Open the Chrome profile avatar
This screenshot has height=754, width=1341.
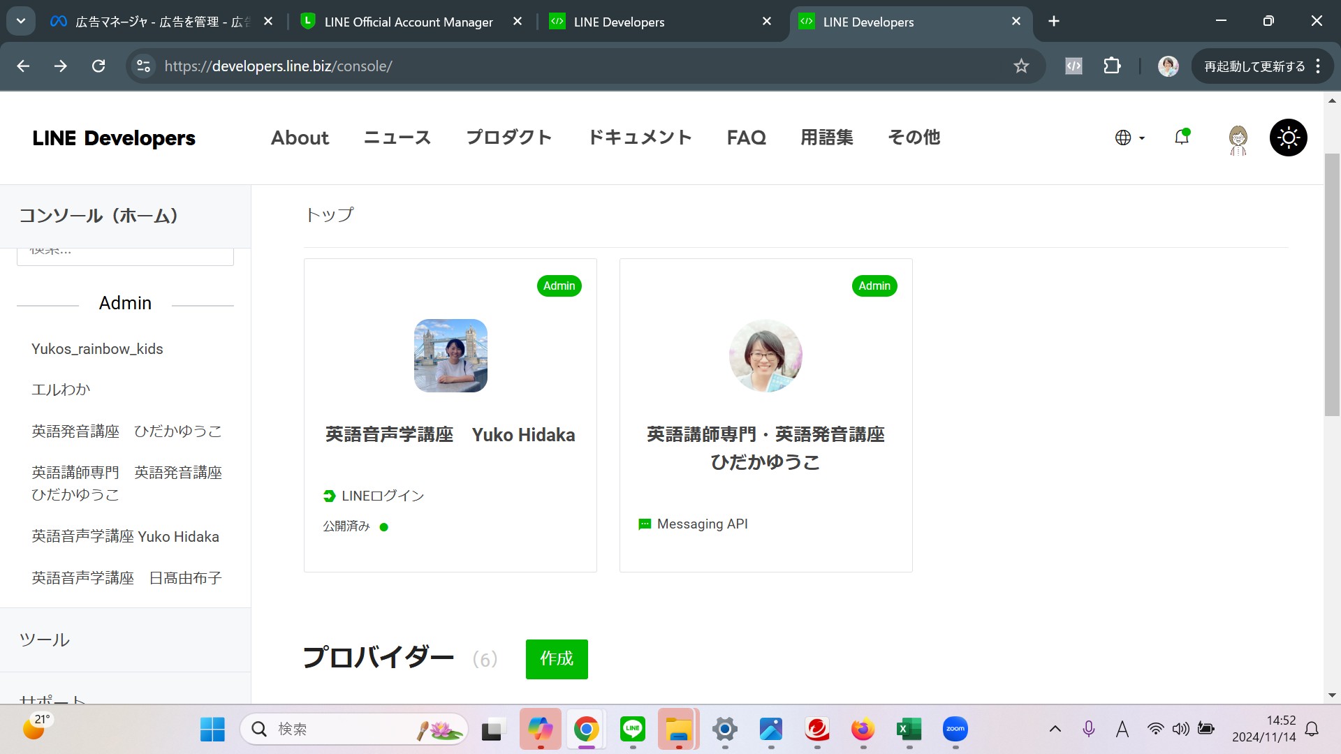coord(1168,66)
